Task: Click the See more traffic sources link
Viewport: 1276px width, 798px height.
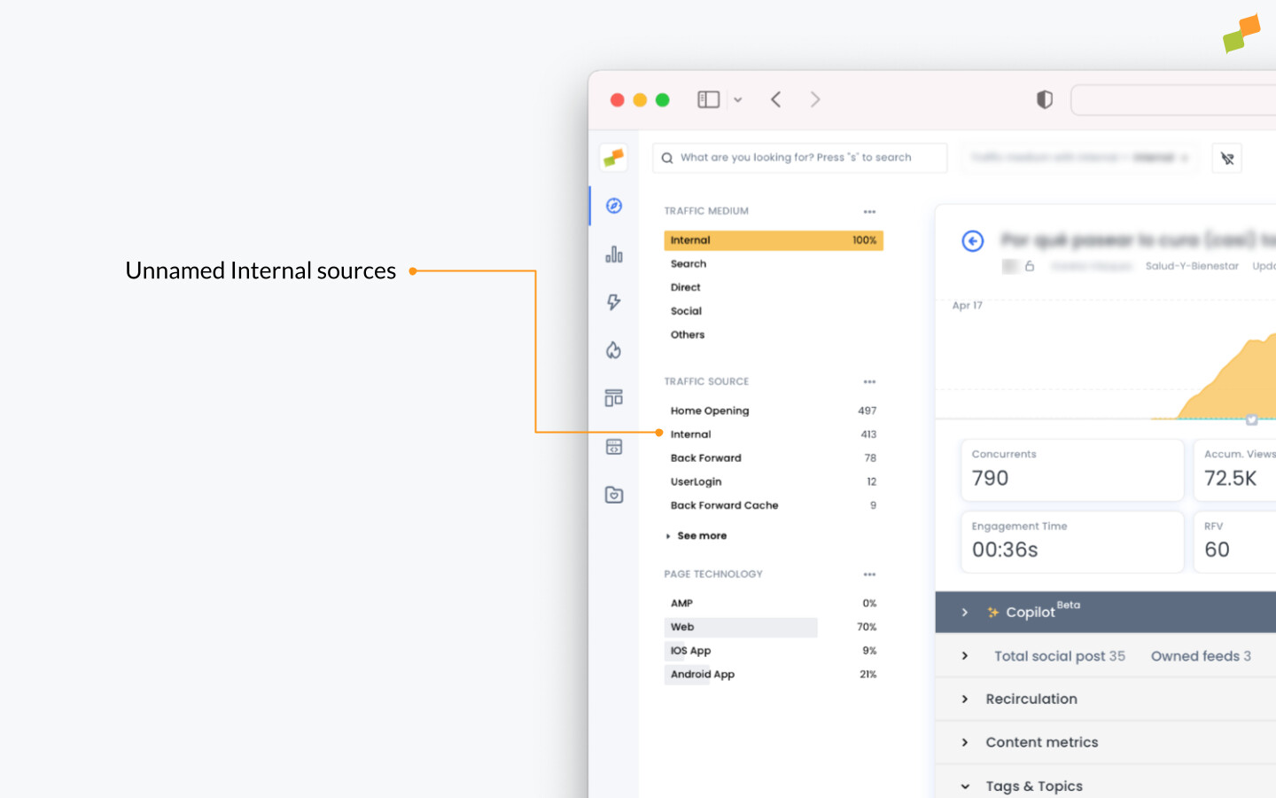Action: tap(701, 536)
